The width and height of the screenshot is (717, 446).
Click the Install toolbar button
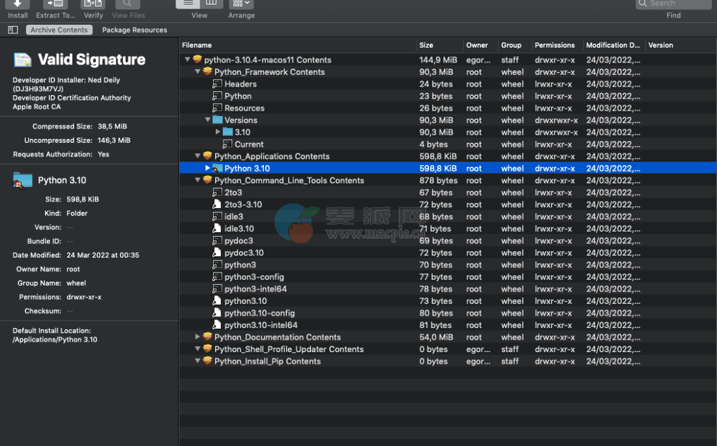[x=18, y=8]
